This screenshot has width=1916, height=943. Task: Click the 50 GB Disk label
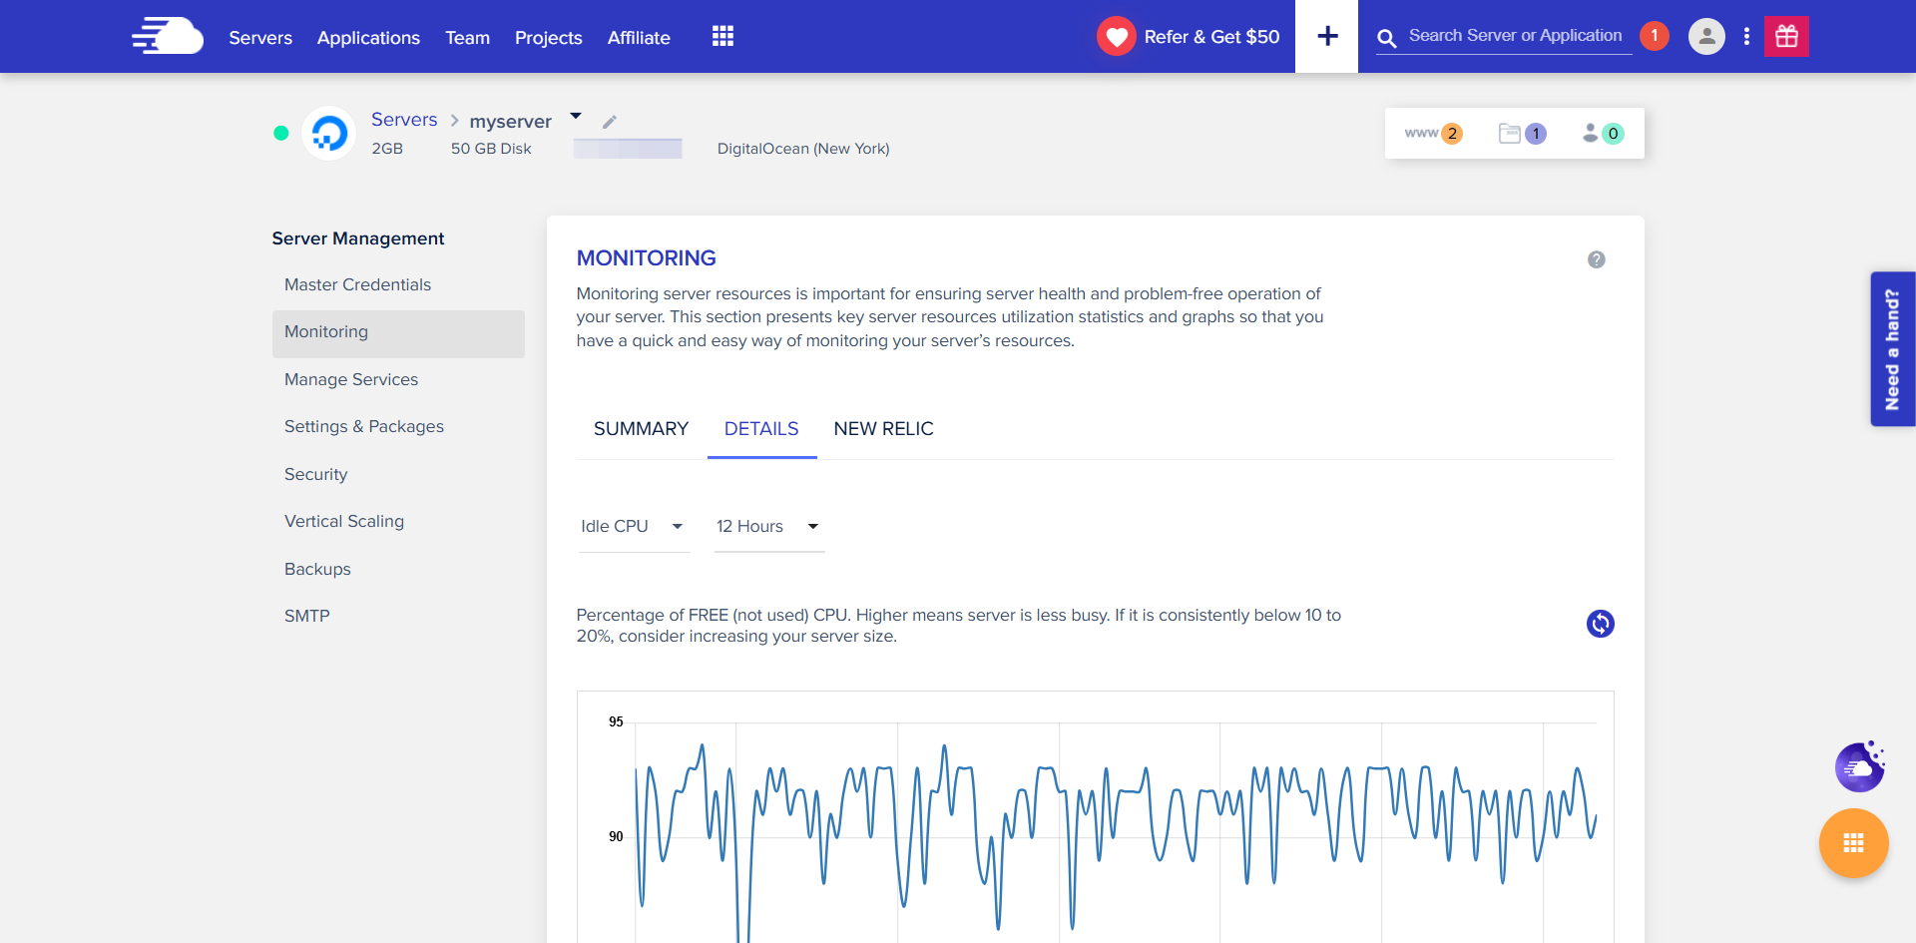point(491,149)
